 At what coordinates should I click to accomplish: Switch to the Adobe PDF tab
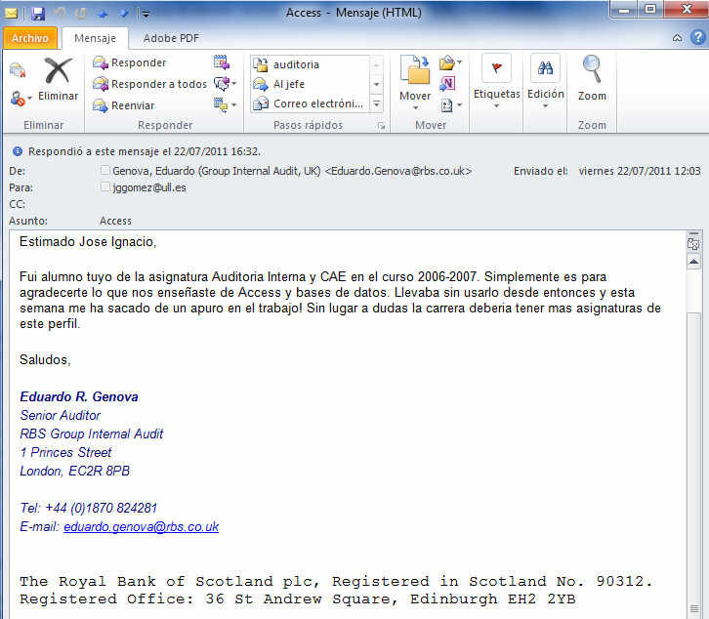pyautogui.click(x=170, y=38)
